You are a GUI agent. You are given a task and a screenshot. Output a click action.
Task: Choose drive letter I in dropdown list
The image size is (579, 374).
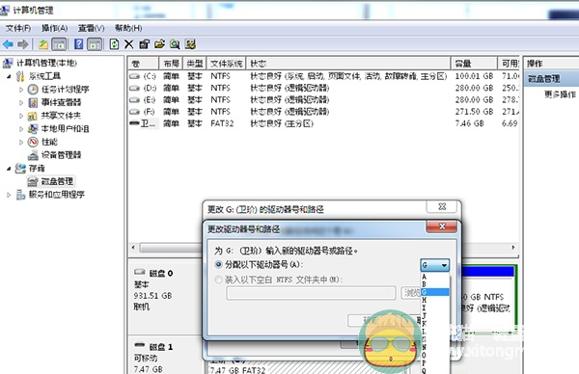click(435, 307)
